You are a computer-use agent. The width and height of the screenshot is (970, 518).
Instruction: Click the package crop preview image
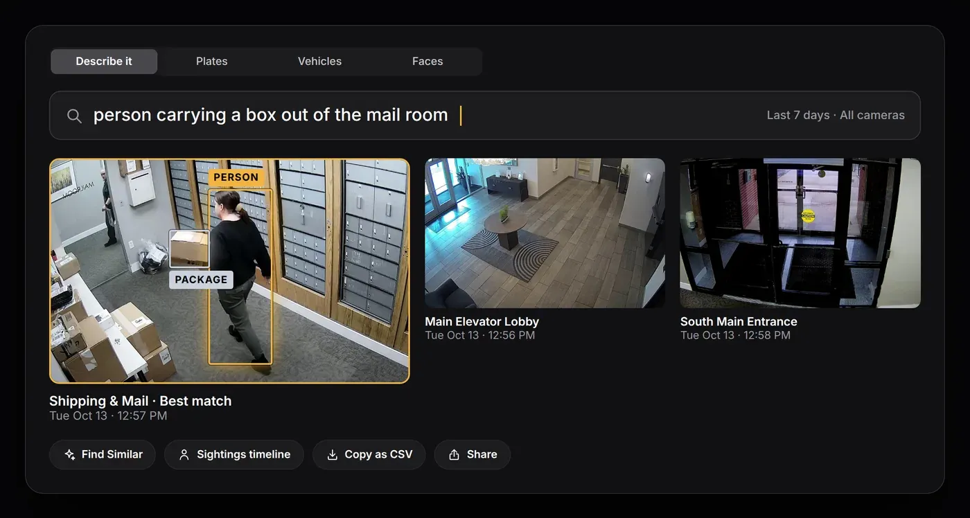click(189, 249)
